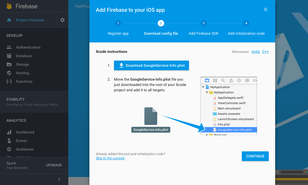Collapse the MyApplication project disclosure triangle
The width and height of the screenshot is (308, 185).
click(x=203, y=87)
